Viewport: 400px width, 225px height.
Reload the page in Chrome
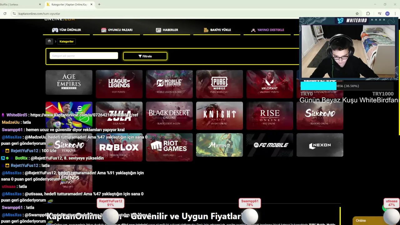(5, 13)
